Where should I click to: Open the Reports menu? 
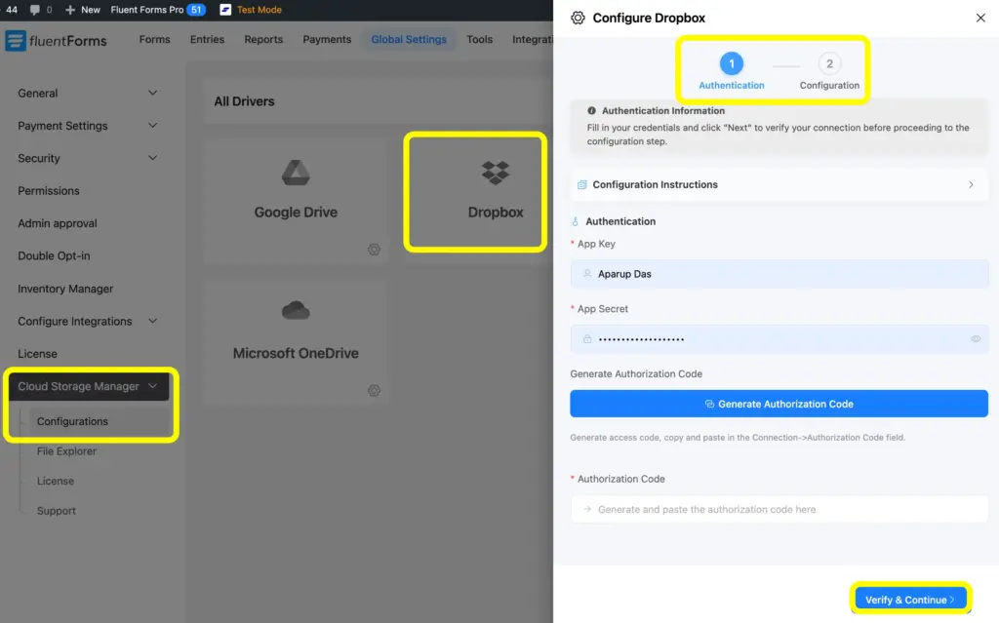point(263,40)
